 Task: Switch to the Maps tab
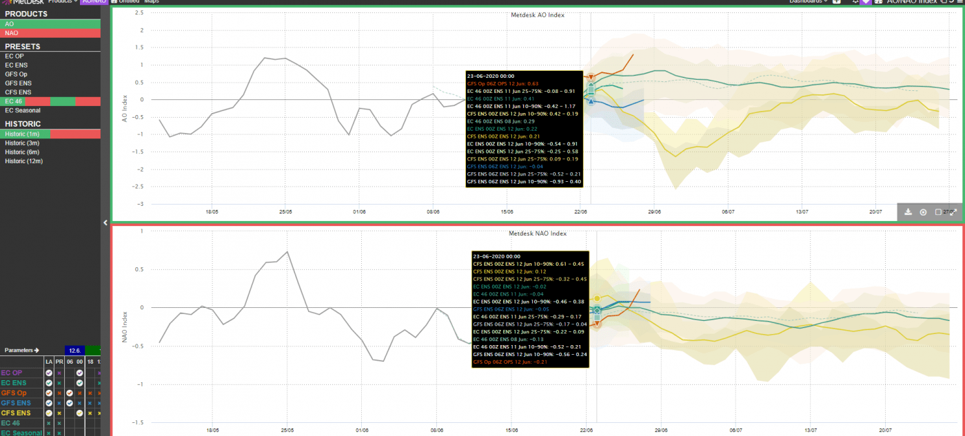tap(151, 1)
